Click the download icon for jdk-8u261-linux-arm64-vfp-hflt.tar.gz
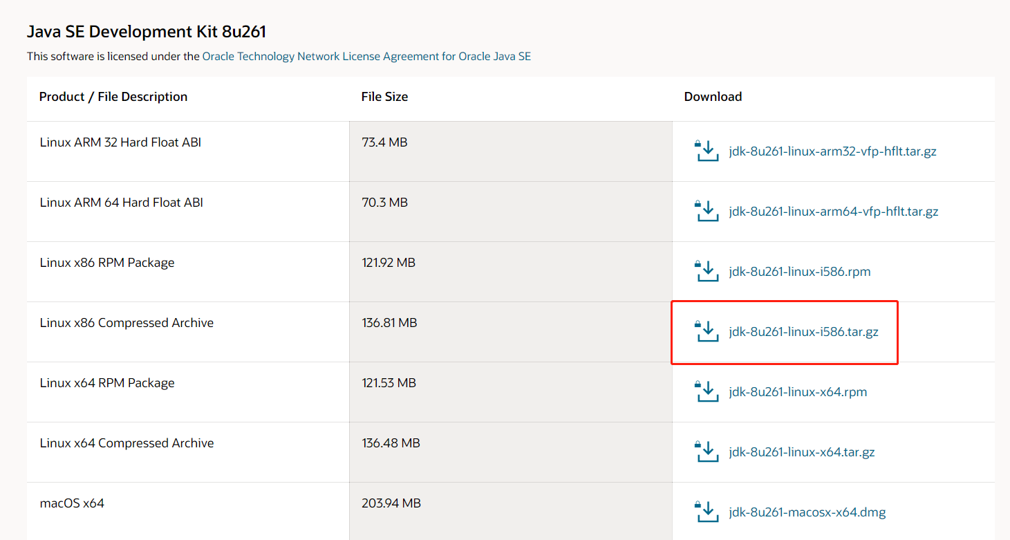This screenshot has height=540, width=1010. point(707,211)
